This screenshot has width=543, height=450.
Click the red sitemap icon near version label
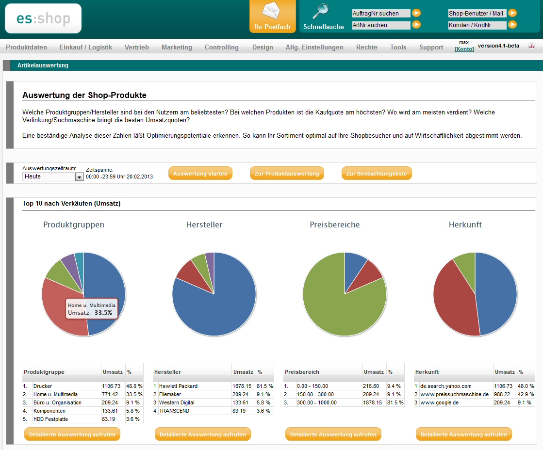531,47
